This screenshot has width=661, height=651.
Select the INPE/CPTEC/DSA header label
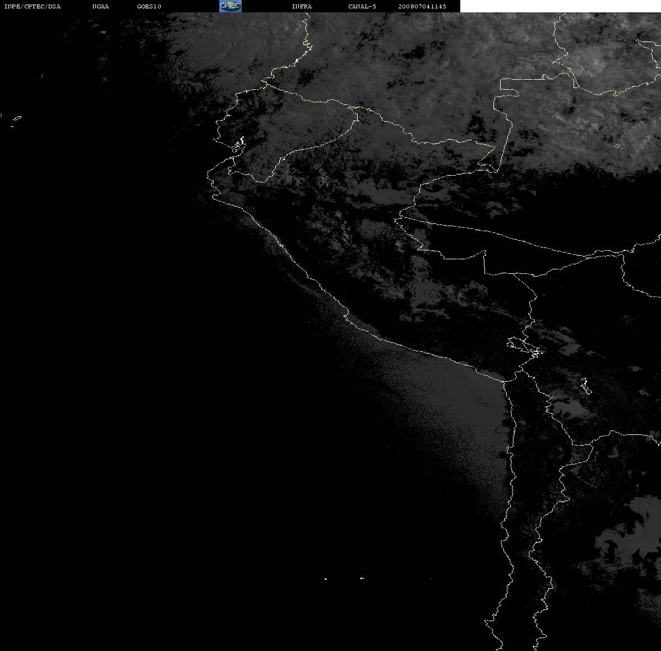coord(32,6)
